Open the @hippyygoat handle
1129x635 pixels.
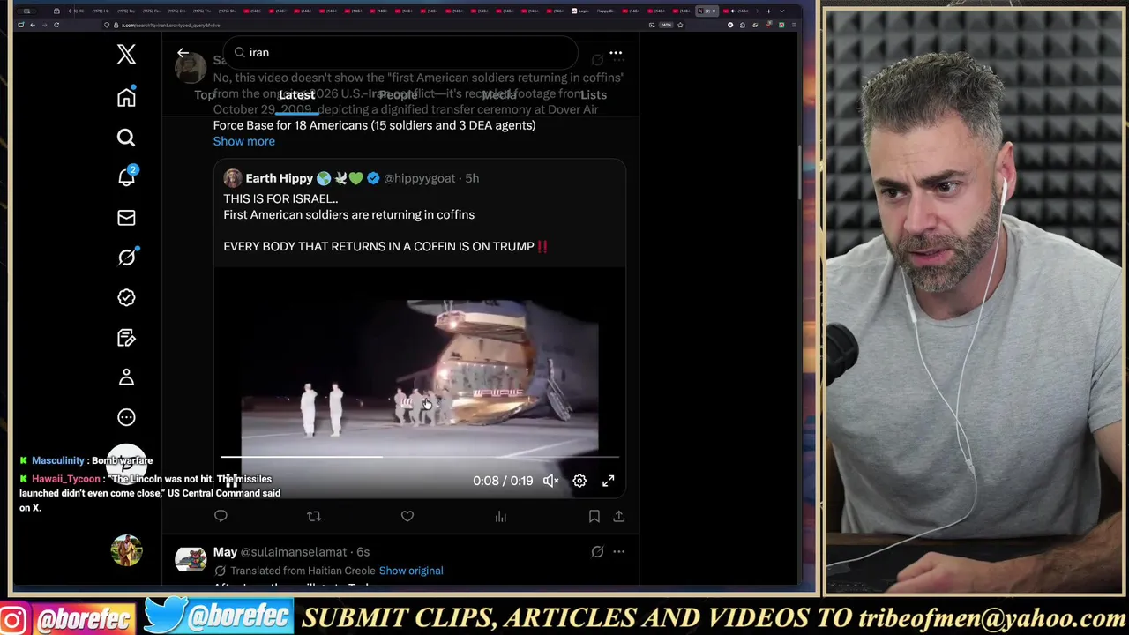[x=419, y=178]
